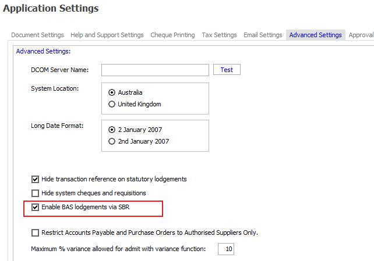
Task: Select the Advanced Settings tab
Action: [315, 35]
